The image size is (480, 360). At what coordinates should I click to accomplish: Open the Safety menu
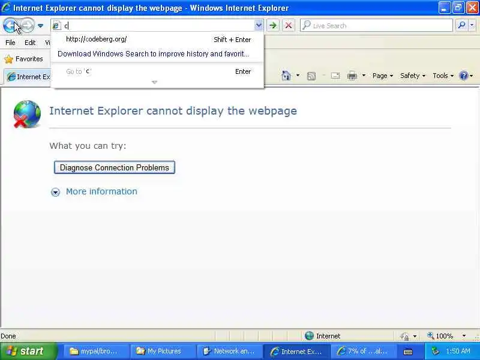413,76
